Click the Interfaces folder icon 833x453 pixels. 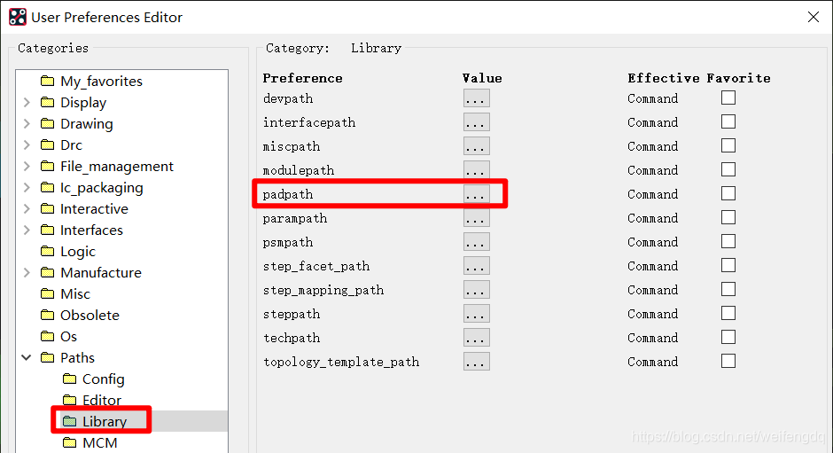coord(47,230)
